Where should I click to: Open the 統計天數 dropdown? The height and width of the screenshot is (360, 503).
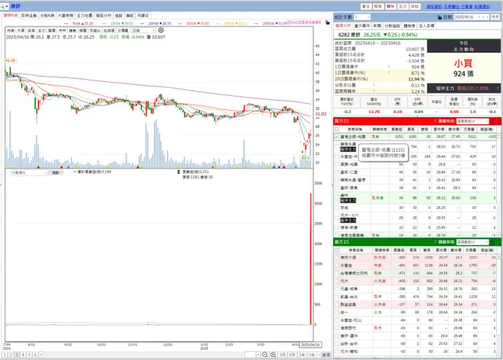[362, 17]
